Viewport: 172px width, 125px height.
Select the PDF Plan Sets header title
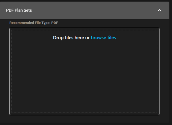click(19, 10)
